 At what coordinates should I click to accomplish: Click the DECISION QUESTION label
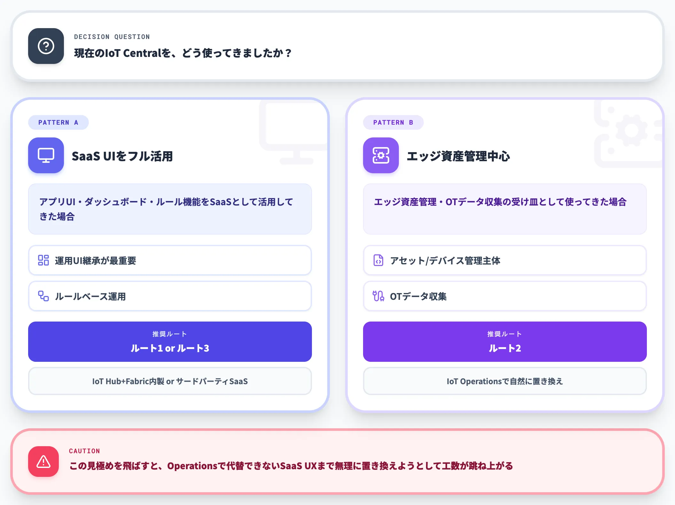(x=112, y=37)
